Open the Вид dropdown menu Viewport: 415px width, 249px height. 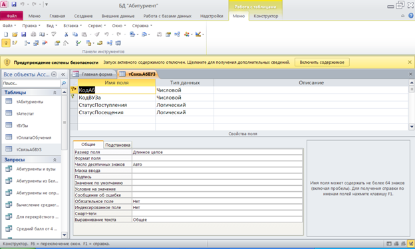click(x=52, y=26)
